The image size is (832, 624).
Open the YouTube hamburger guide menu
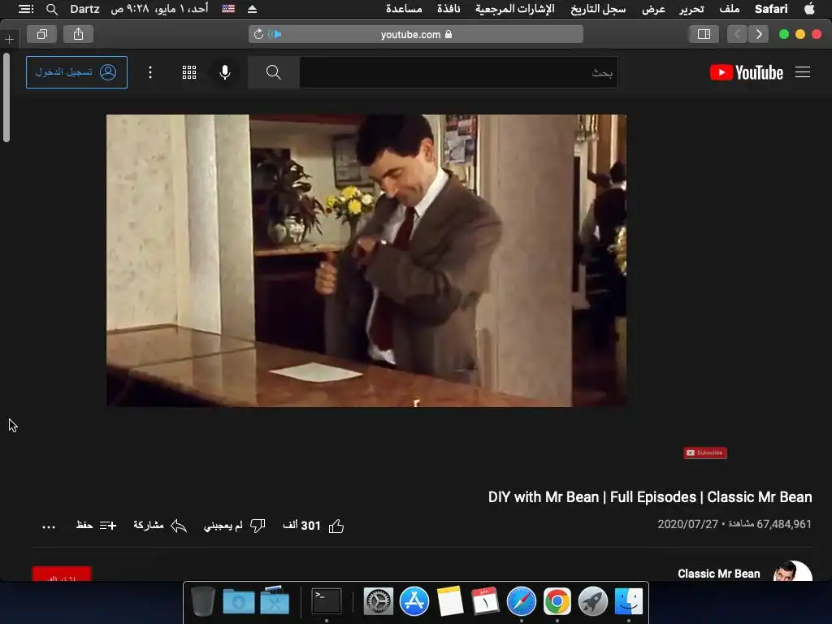click(x=802, y=72)
